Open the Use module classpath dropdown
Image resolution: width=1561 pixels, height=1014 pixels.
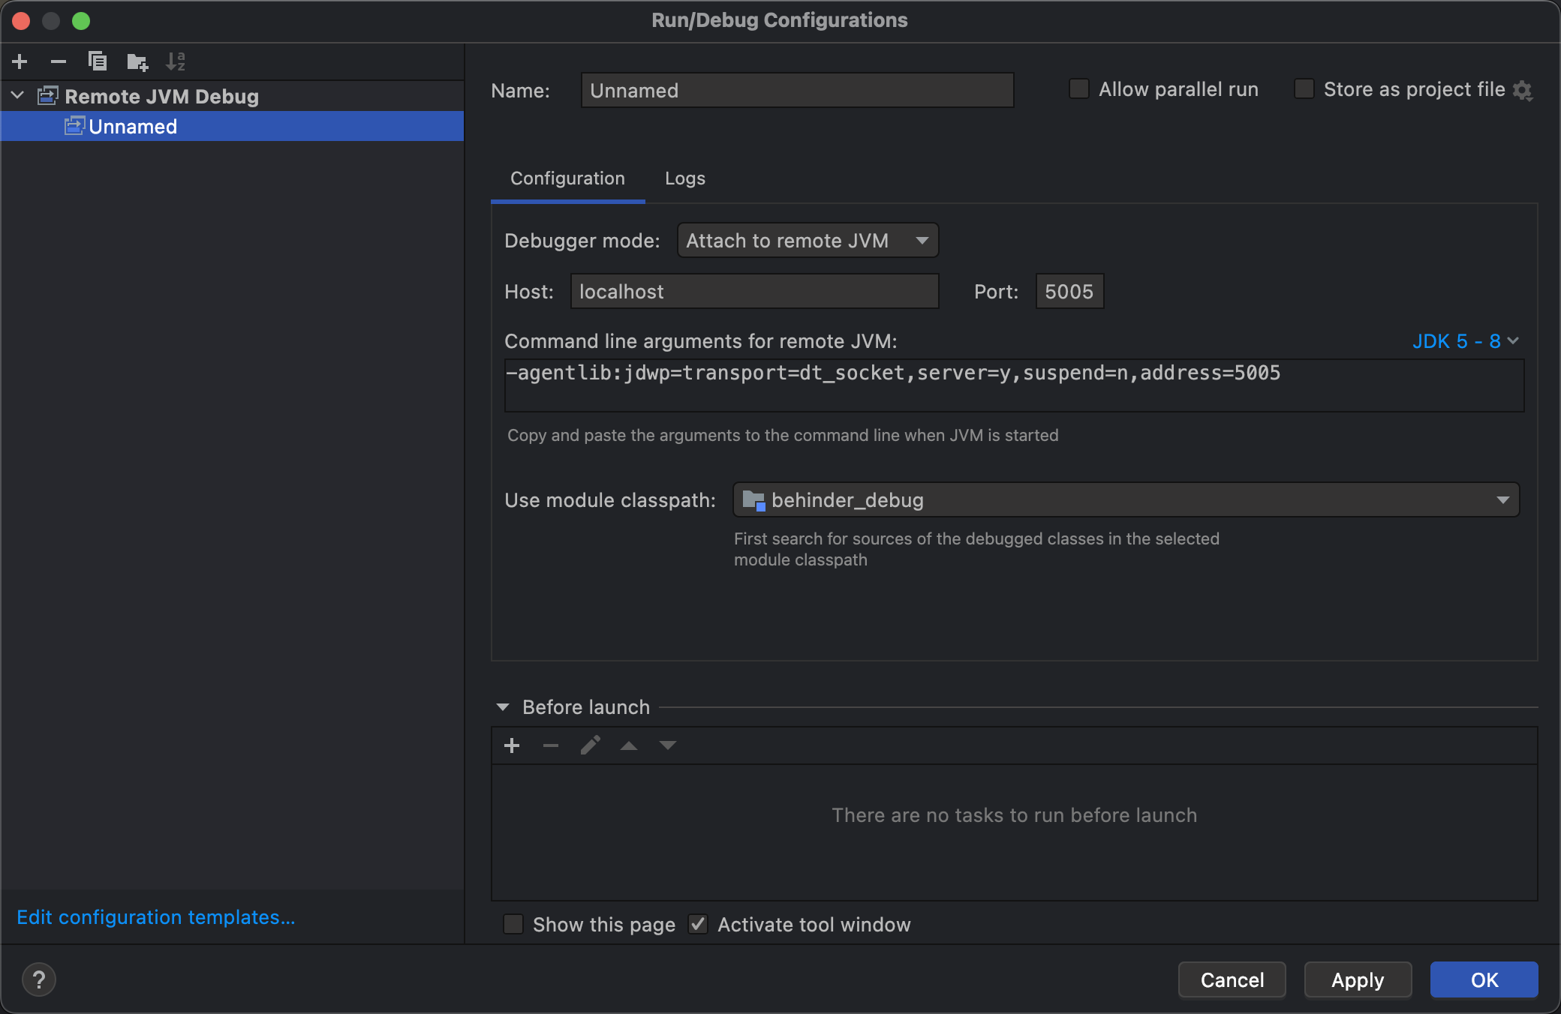[x=1126, y=500]
